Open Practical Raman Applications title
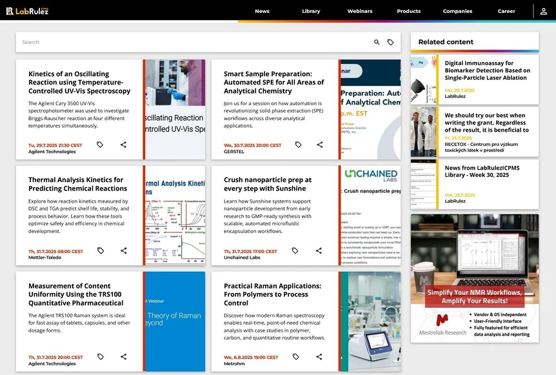The width and height of the screenshot is (556, 375). 272,294
